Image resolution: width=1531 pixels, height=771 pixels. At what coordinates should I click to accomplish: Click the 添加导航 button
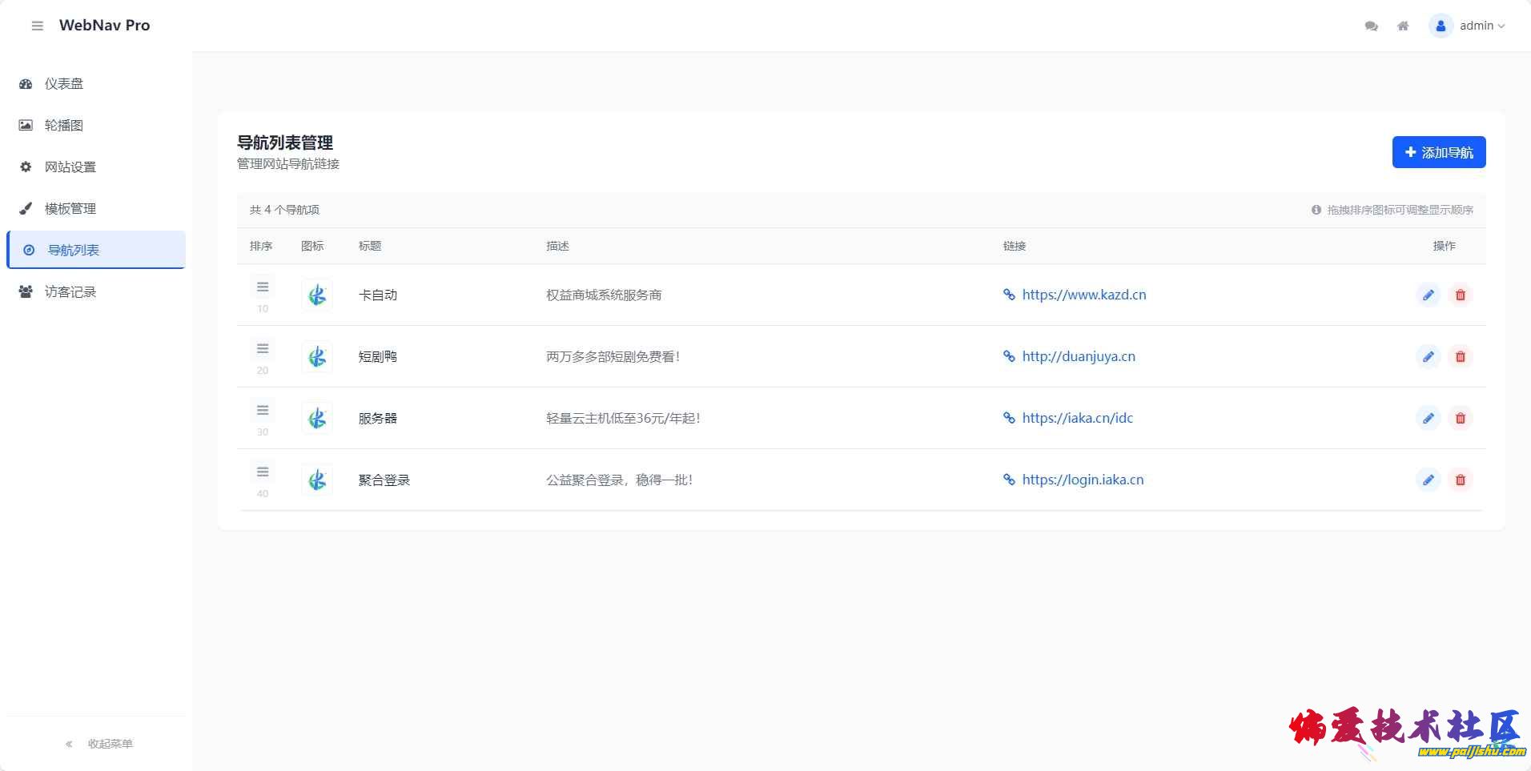click(1438, 152)
